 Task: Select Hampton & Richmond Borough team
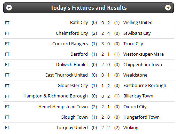pos(55,96)
